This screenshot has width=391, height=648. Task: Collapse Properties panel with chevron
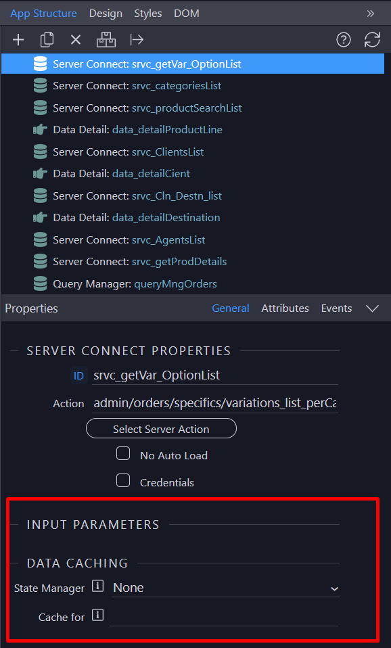point(373,308)
